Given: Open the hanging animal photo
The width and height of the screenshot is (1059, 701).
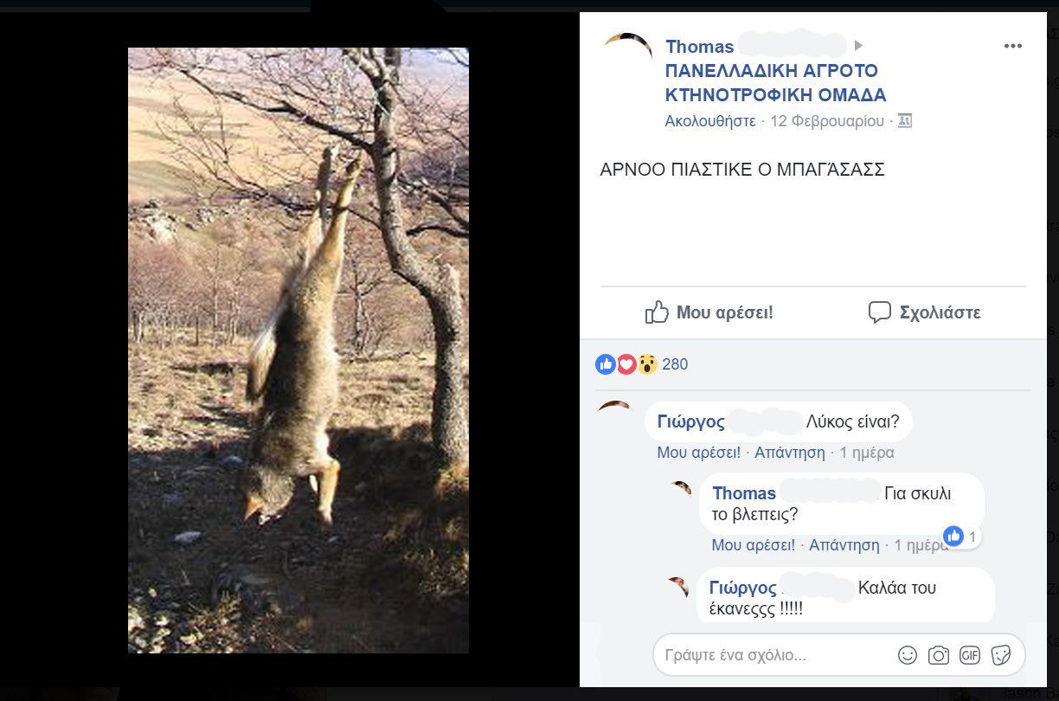Looking at the screenshot, I should [x=298, y=350].
